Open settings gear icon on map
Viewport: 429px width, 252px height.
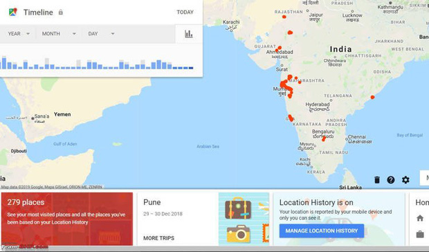point(405,180)
